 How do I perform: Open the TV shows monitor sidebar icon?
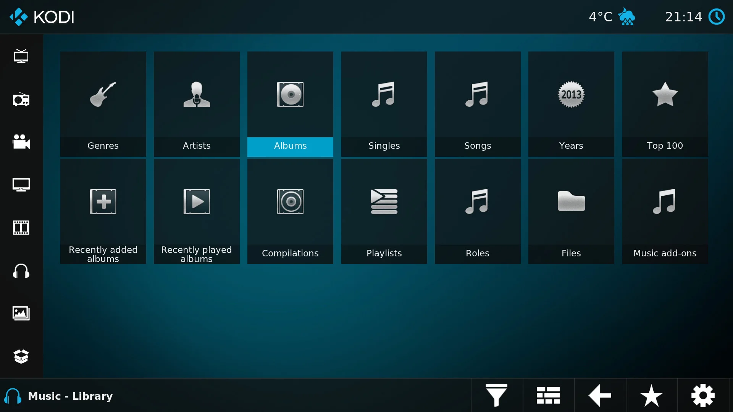click(21, 185)
